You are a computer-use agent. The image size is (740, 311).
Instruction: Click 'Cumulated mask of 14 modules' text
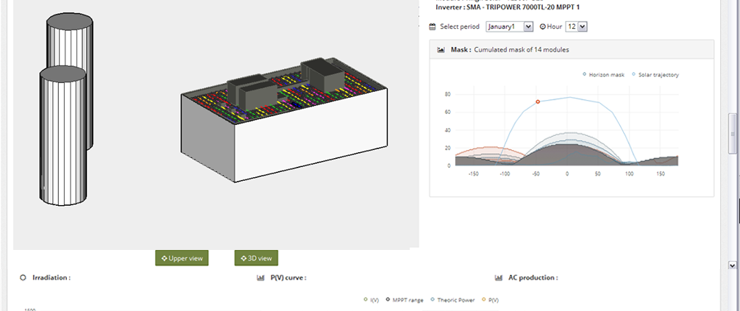522,49
